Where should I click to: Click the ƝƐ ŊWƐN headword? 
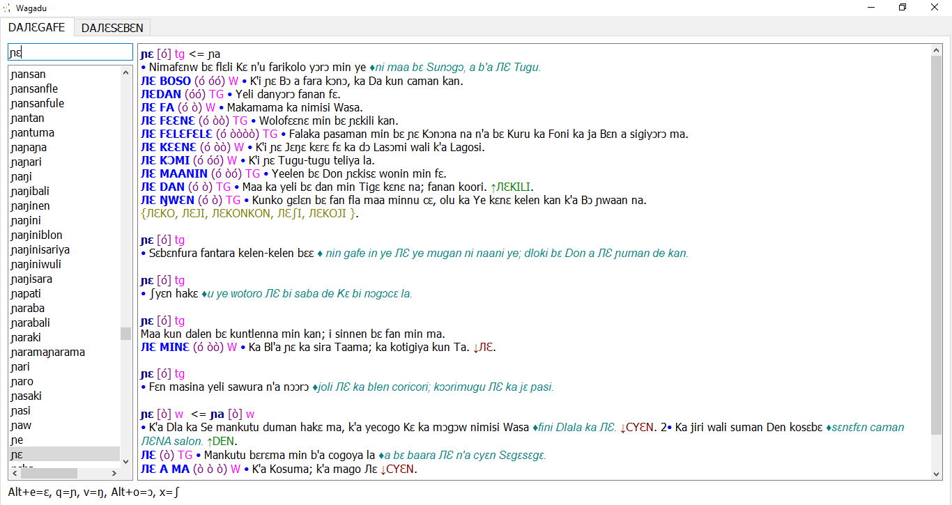(167, 200)
